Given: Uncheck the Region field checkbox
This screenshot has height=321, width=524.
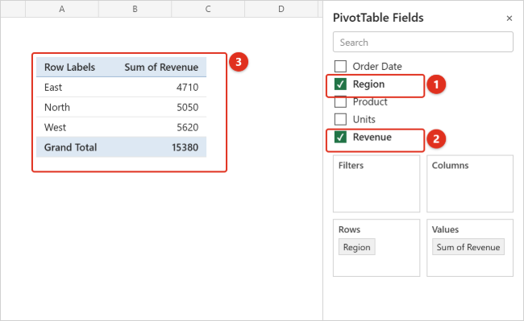Looking at the screenshot, I should click(x=340, y=84).
